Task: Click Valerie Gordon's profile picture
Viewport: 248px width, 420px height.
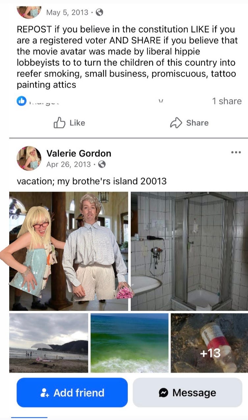Action: [29, 158]
